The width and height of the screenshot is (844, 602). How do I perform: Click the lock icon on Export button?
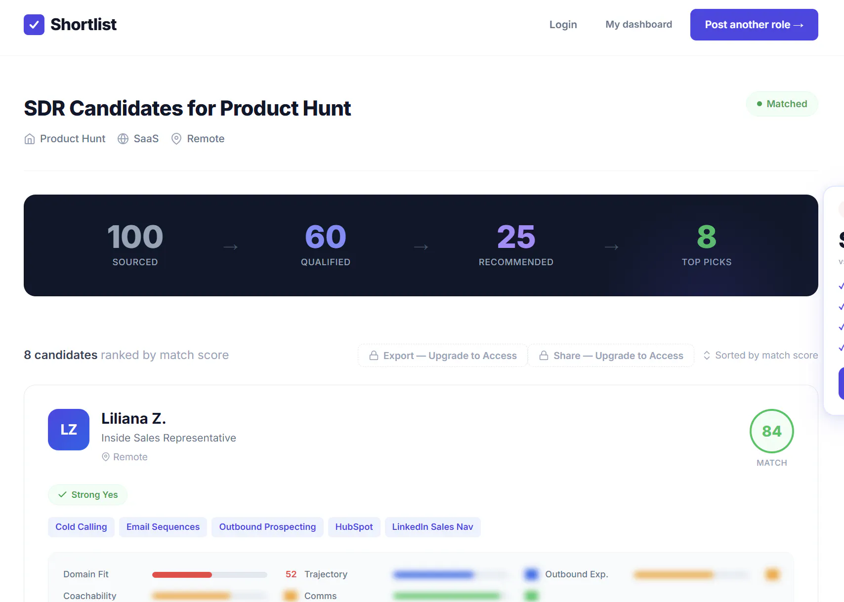pos(374,356)
